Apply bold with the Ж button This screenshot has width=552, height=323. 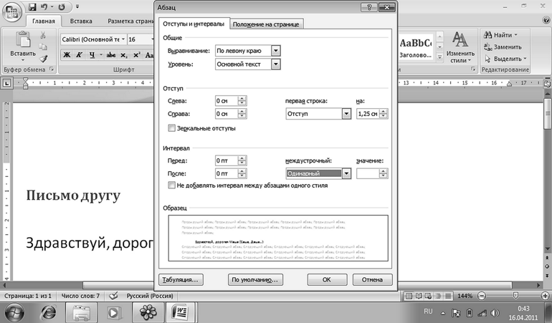pos(67,55)
